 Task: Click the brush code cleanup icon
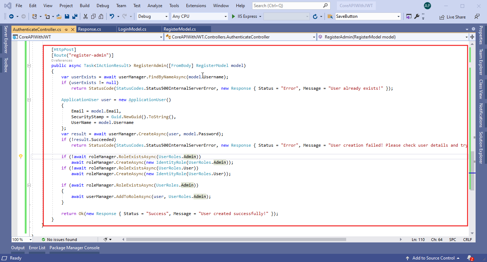point(106,240)
